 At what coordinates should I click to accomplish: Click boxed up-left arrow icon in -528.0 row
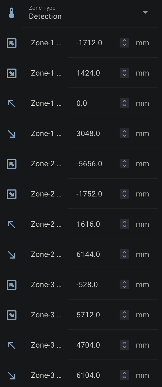pos(12,285)
